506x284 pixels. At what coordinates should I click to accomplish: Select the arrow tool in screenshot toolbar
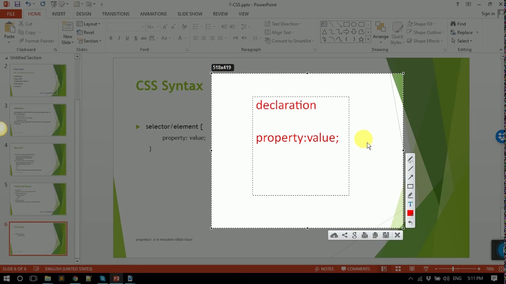tap(410, 177)
